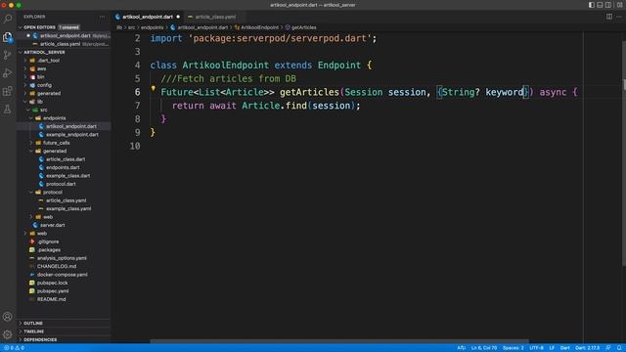Open notifications bell in status bar
626x352 pixels.
click(619, 348)
